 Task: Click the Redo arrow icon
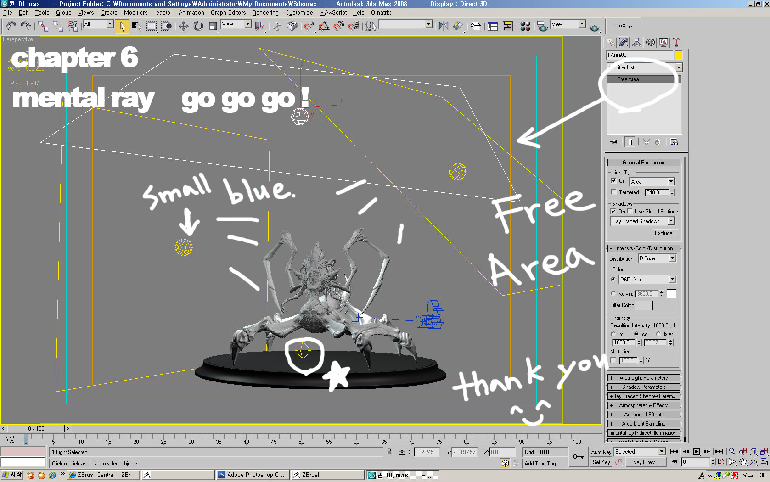coord(26,26)
